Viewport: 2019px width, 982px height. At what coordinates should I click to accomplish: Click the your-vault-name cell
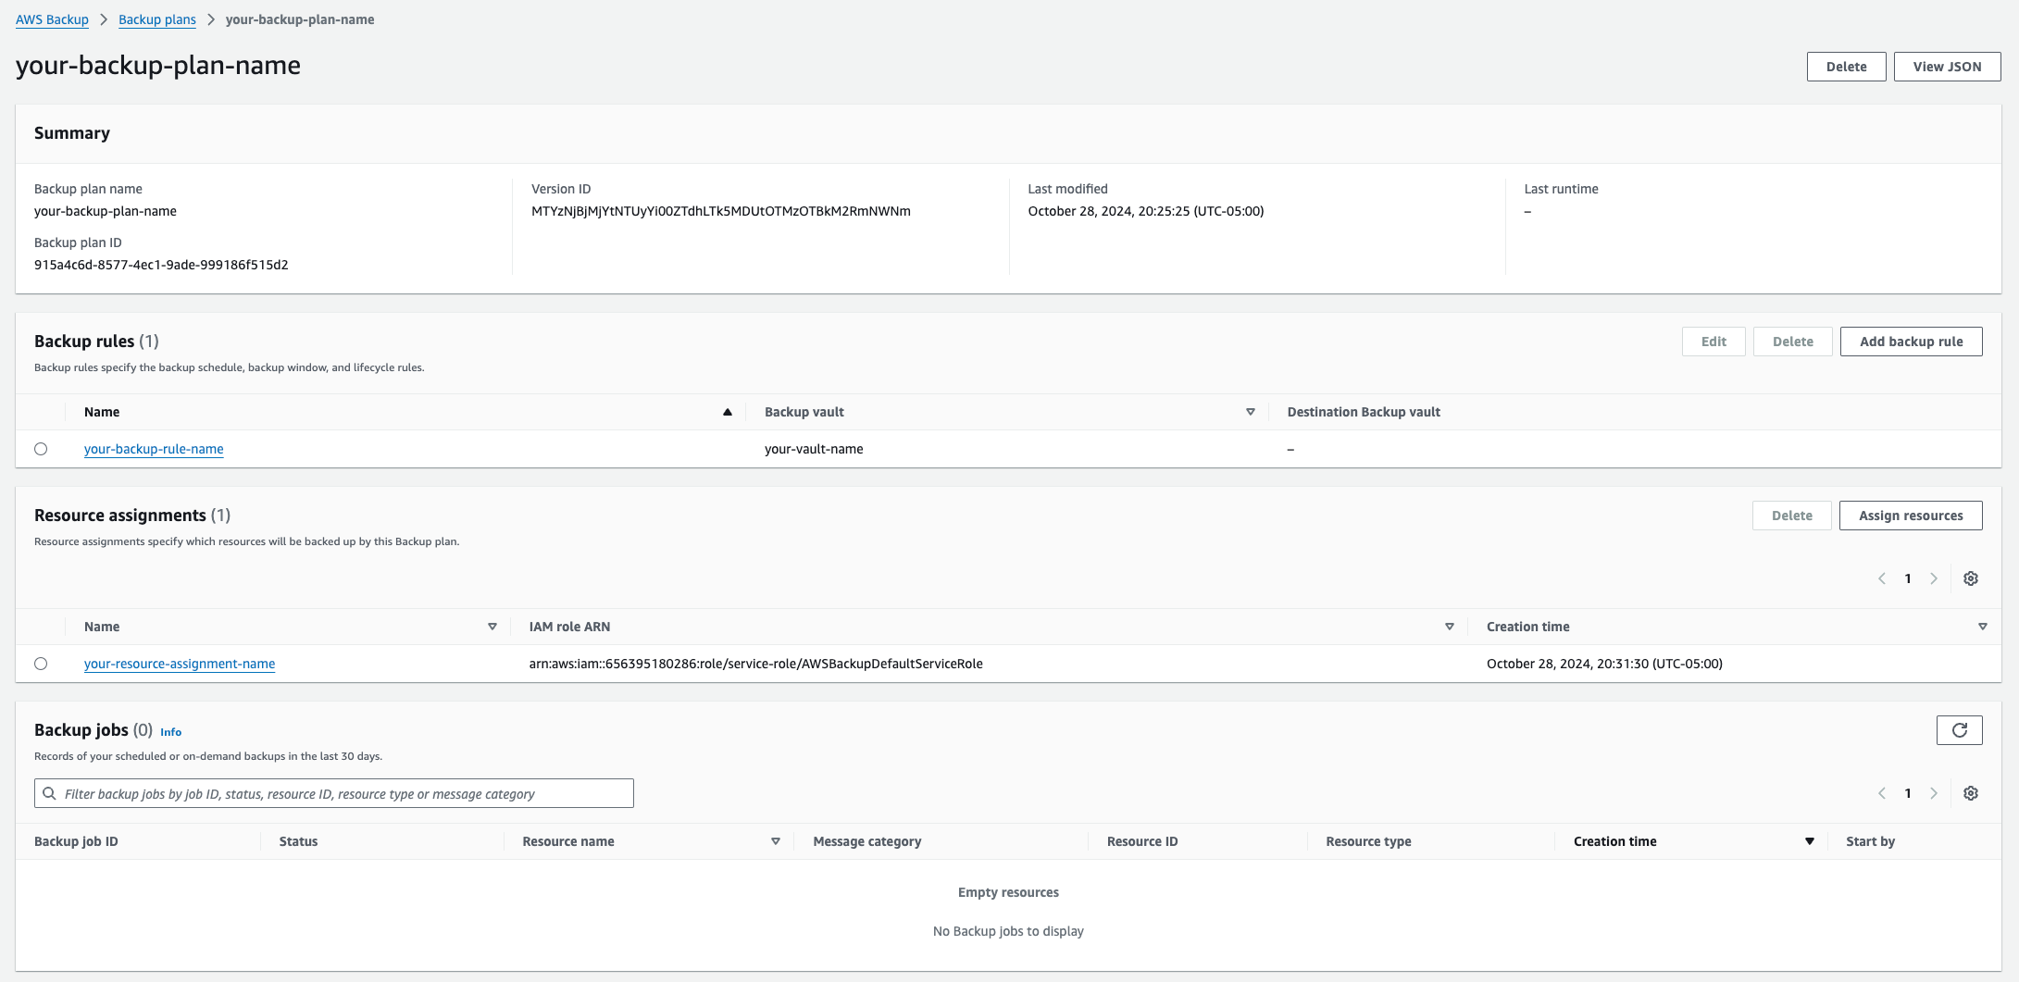814,449
